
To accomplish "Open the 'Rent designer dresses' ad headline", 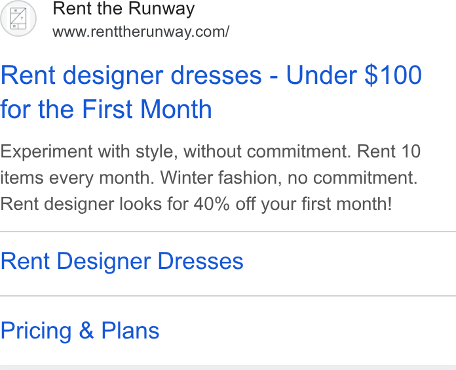I will click(x=211, y=92).
